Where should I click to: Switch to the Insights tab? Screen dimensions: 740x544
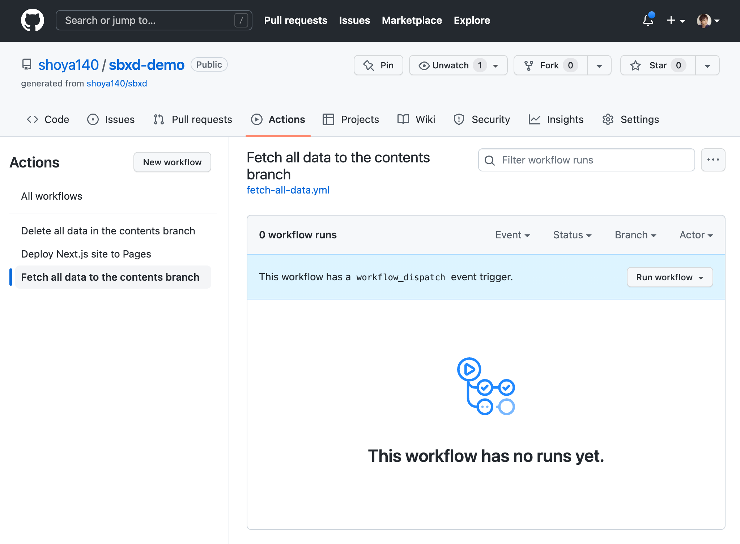point(556,119)
